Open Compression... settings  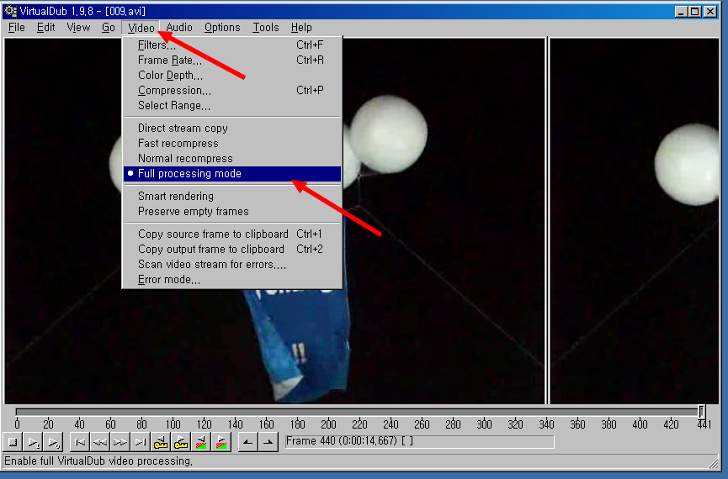pos(232,91)
